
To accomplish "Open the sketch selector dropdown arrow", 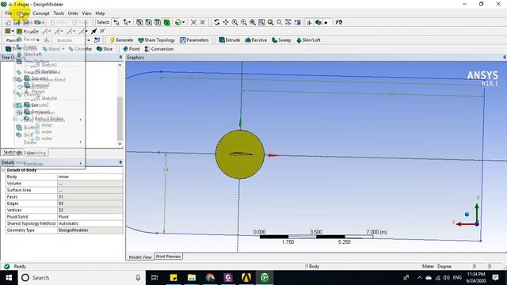I will tap(88, 40).
